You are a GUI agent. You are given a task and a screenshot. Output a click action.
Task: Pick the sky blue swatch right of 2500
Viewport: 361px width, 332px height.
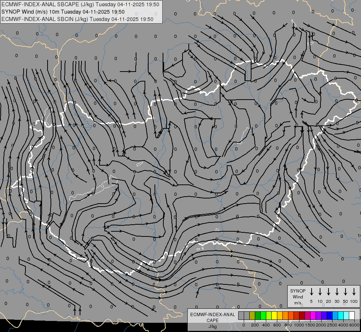336,315
